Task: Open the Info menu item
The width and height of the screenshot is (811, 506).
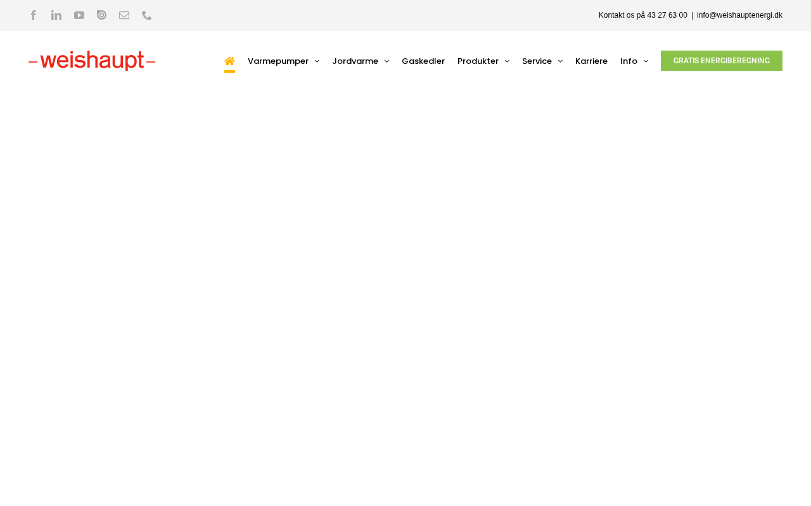Action: (x=629, y=61)
